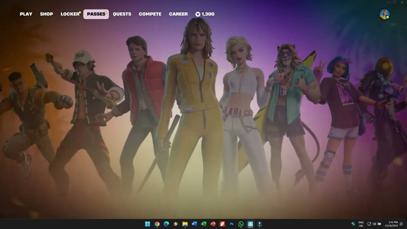Screen dimensions: 407x229
Task: Open the dark teal app icon after Fortnite
Action: point(259,224)
